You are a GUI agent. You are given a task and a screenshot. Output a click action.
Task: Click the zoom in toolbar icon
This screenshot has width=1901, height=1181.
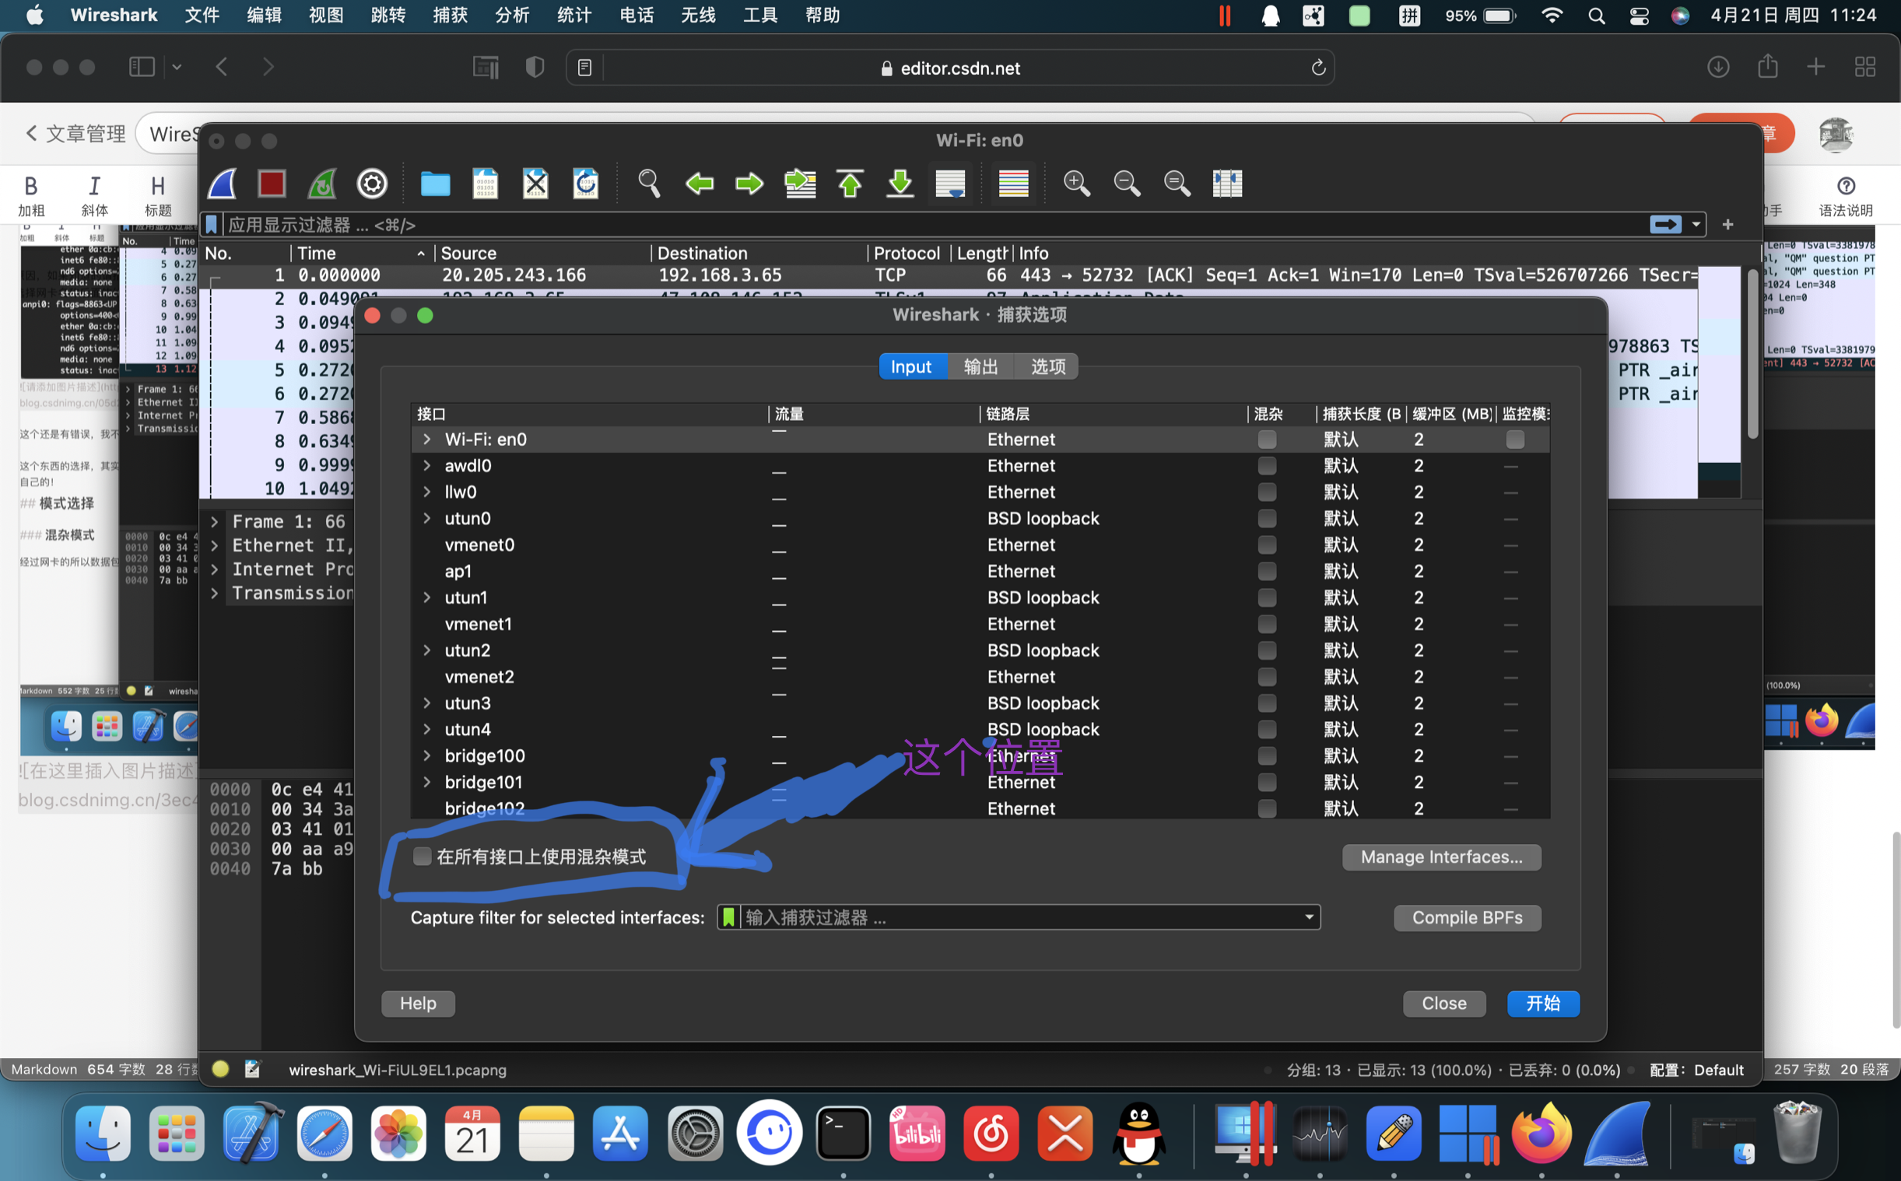click(1076, 184)
